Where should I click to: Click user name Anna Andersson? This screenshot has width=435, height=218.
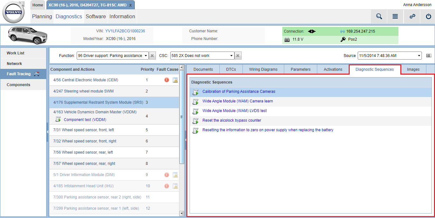417,5
